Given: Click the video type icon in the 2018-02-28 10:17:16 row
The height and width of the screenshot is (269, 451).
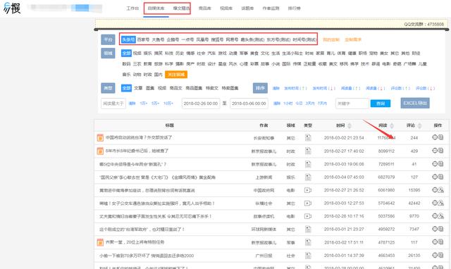Looking at the screenshot, I should pos(308,216).
